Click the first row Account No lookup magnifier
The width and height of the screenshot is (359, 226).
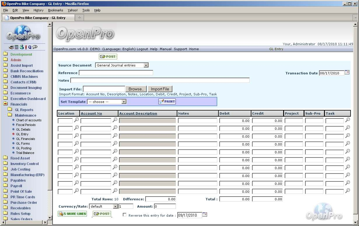[x=115, y=120]
